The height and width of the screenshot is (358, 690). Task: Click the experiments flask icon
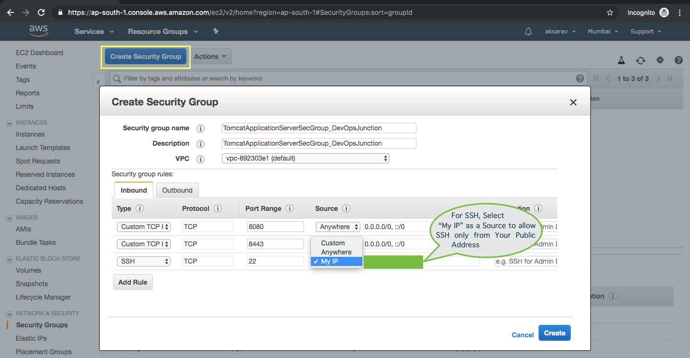[621, 60]
